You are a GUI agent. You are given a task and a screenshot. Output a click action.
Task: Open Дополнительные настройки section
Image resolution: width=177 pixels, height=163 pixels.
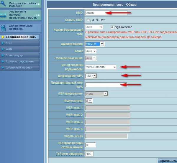pyautogui.click(x=21, y=28)
